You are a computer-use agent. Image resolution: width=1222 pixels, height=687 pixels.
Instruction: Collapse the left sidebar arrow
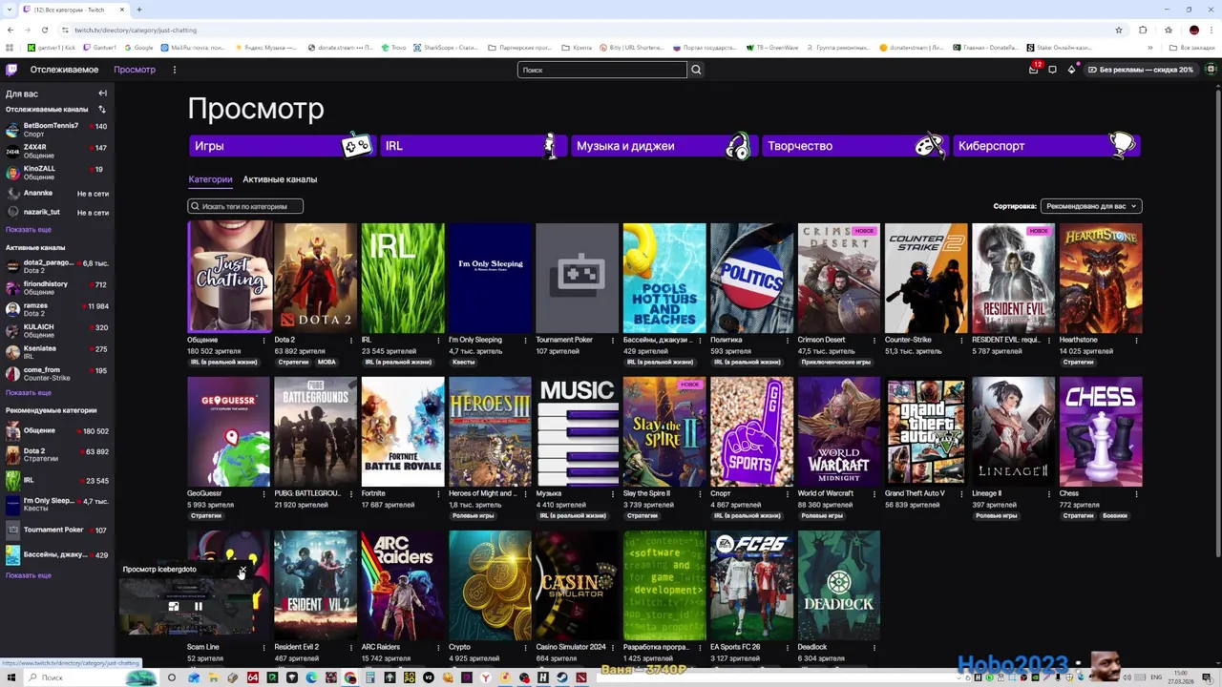[x=102, y=94]
